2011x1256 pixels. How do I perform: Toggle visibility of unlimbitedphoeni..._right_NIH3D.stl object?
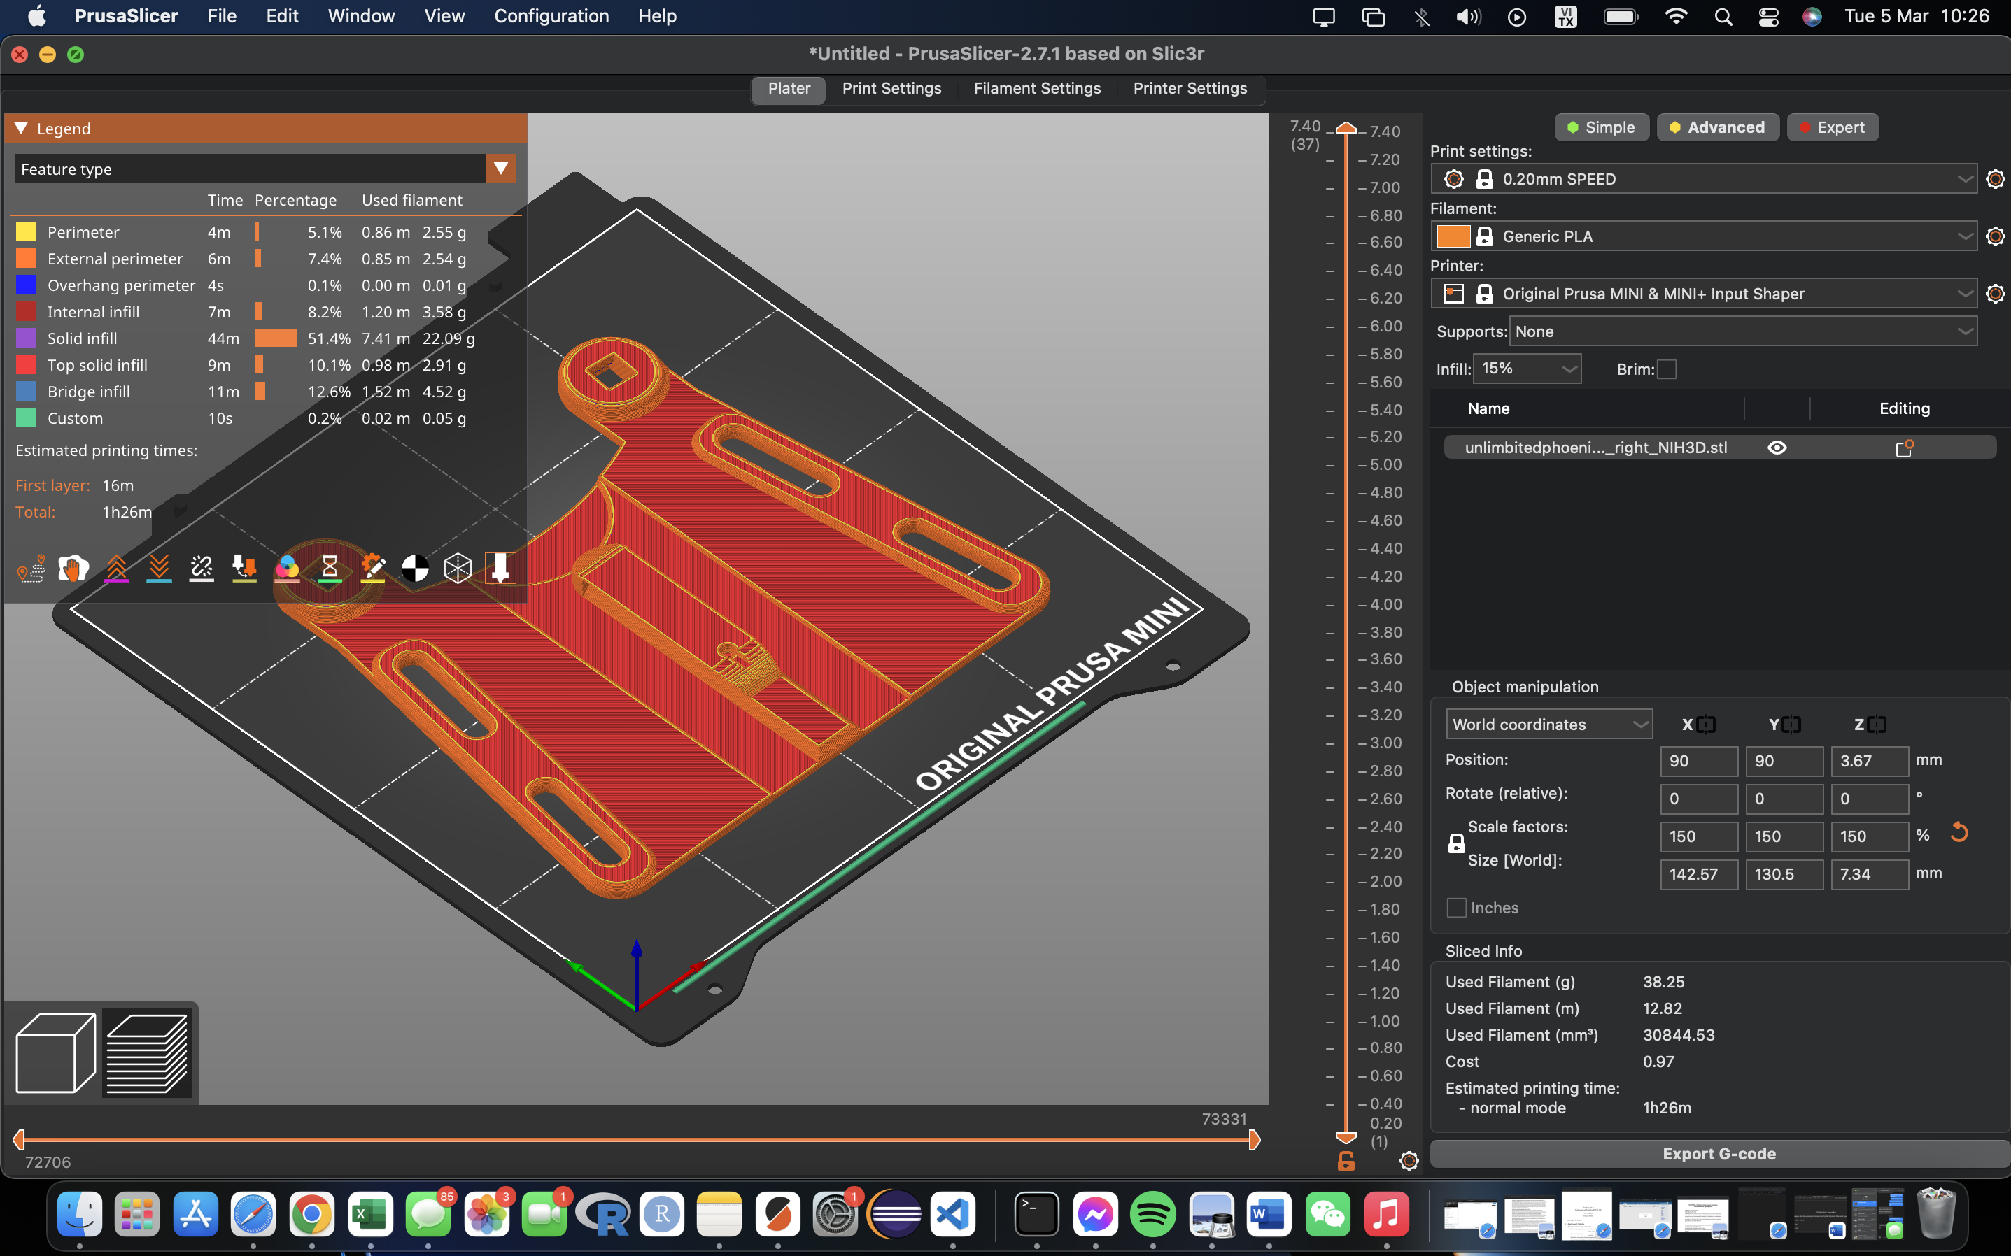pyautogui.click(x=1777, y=447)
